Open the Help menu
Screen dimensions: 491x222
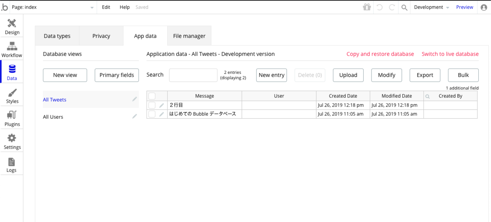(x=125, y=7)
